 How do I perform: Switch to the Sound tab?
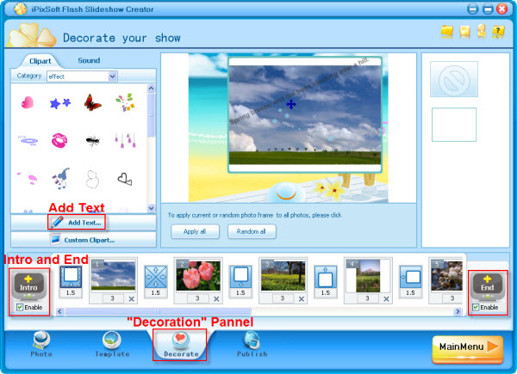89,60
